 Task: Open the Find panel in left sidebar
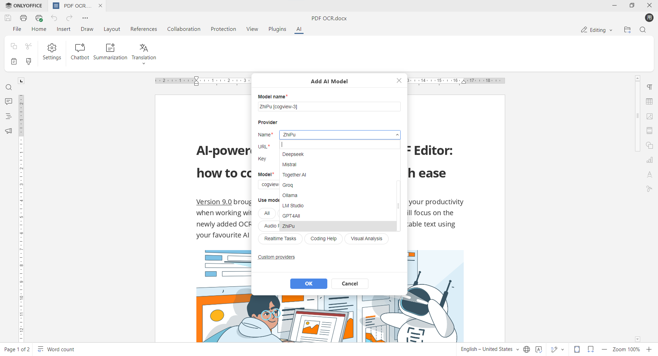9,87
